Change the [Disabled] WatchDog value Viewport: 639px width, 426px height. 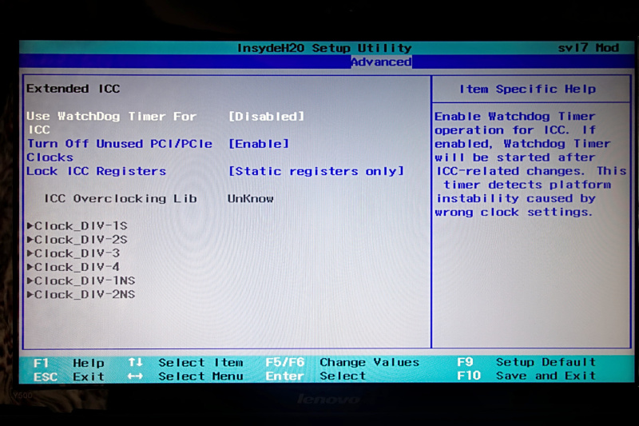coord(266,117)
